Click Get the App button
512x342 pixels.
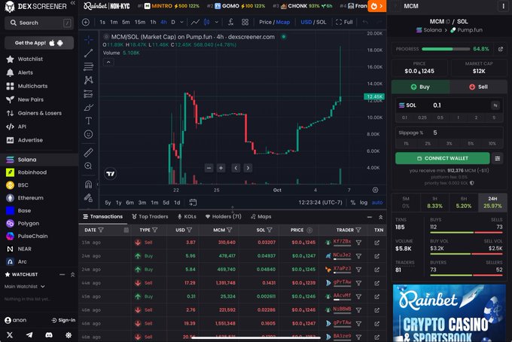[39, 43]
